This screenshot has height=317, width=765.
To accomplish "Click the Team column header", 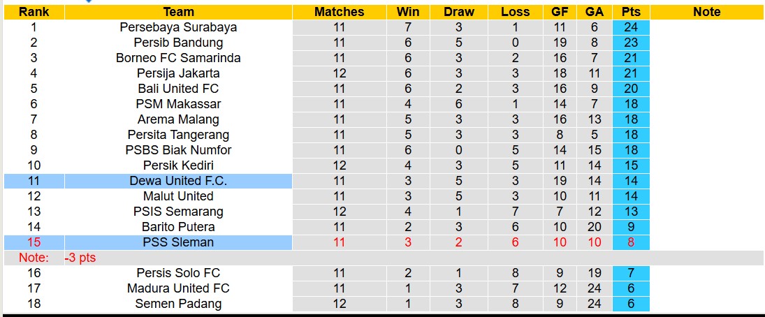I will (178, 12).
